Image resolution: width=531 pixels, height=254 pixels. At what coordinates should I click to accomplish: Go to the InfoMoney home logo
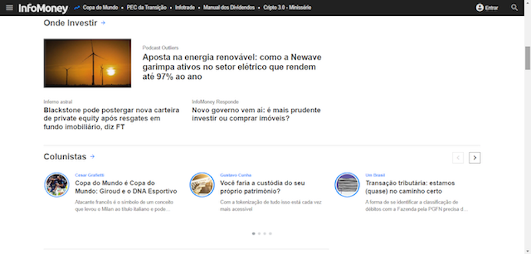pos(43,8)
